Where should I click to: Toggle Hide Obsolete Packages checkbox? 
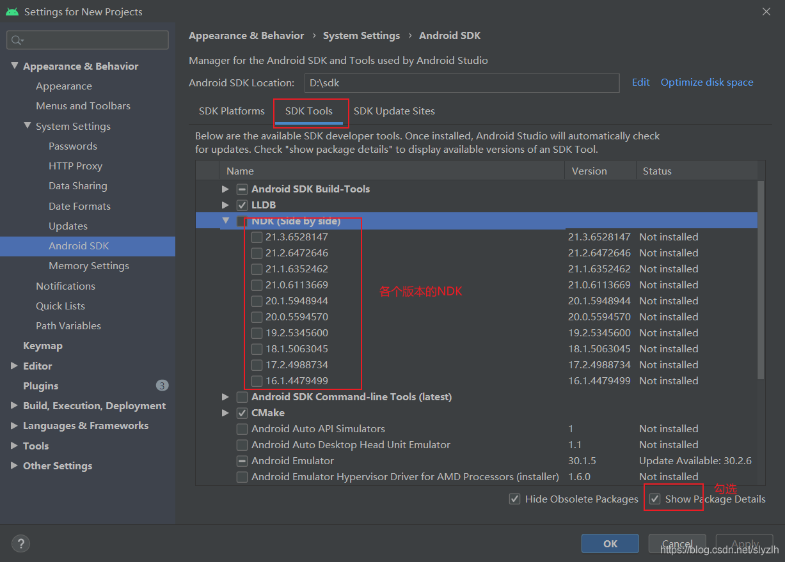[514, 499]
